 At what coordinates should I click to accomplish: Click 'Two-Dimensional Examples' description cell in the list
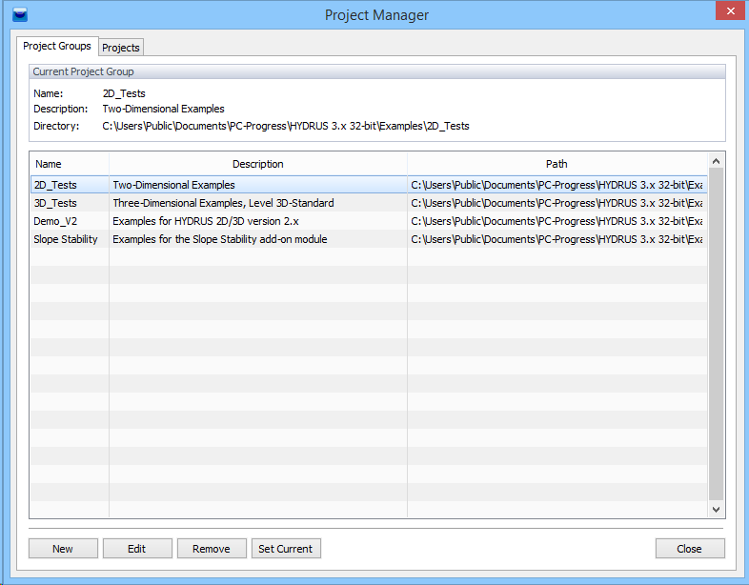coord(258,185)
